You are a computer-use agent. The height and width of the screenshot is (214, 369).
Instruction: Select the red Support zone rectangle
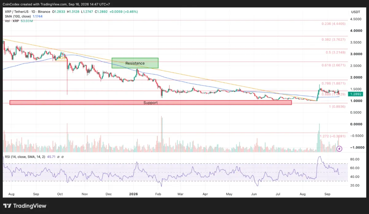click(x=151, y=103)
